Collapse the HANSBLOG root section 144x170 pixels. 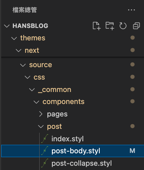tap(7, 26)
